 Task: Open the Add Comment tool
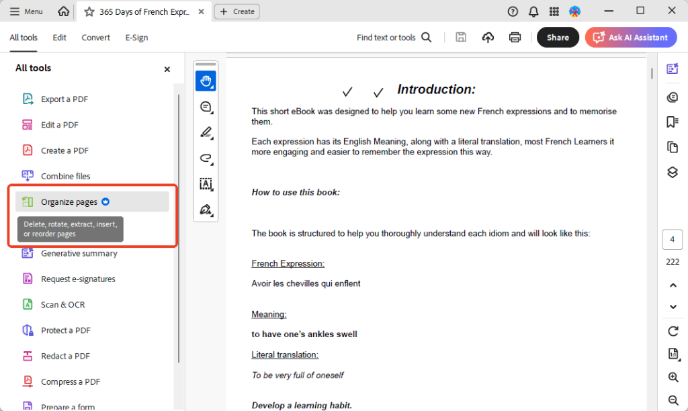pos(206,107)
